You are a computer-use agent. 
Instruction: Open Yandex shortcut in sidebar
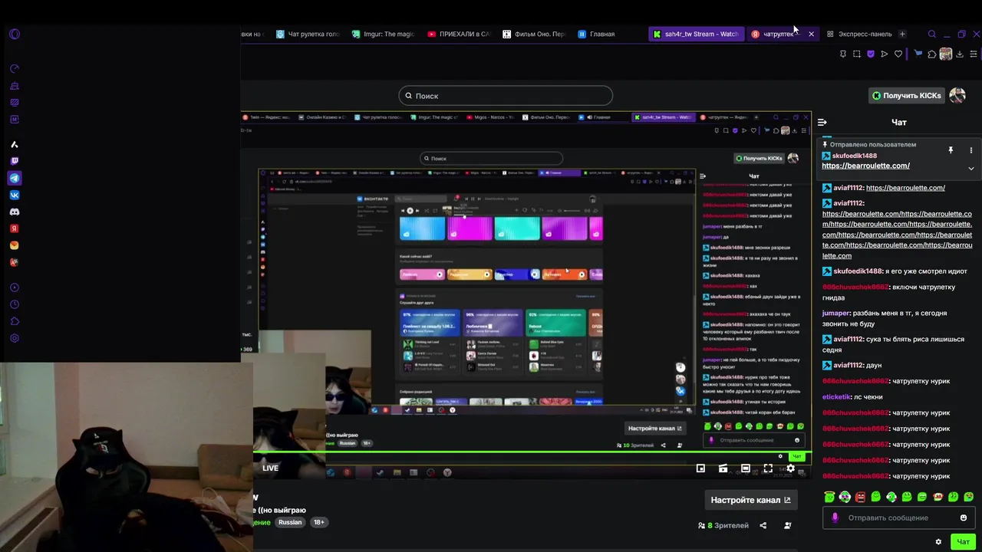pos(15,228)
